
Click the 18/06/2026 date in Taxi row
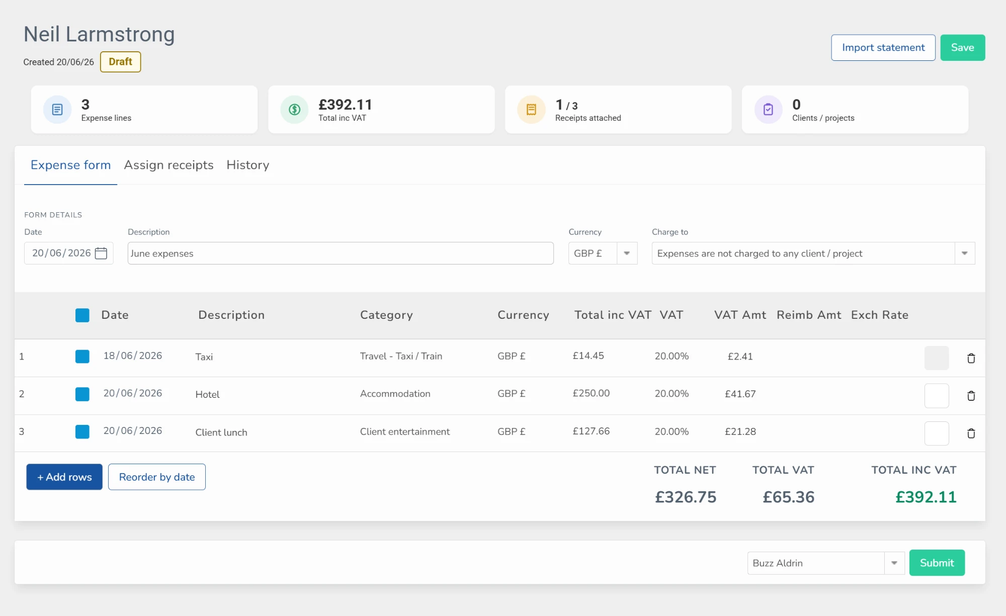[x=133, y=356]
